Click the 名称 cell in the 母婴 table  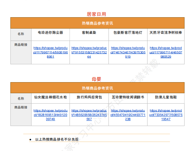coord(21,98)
